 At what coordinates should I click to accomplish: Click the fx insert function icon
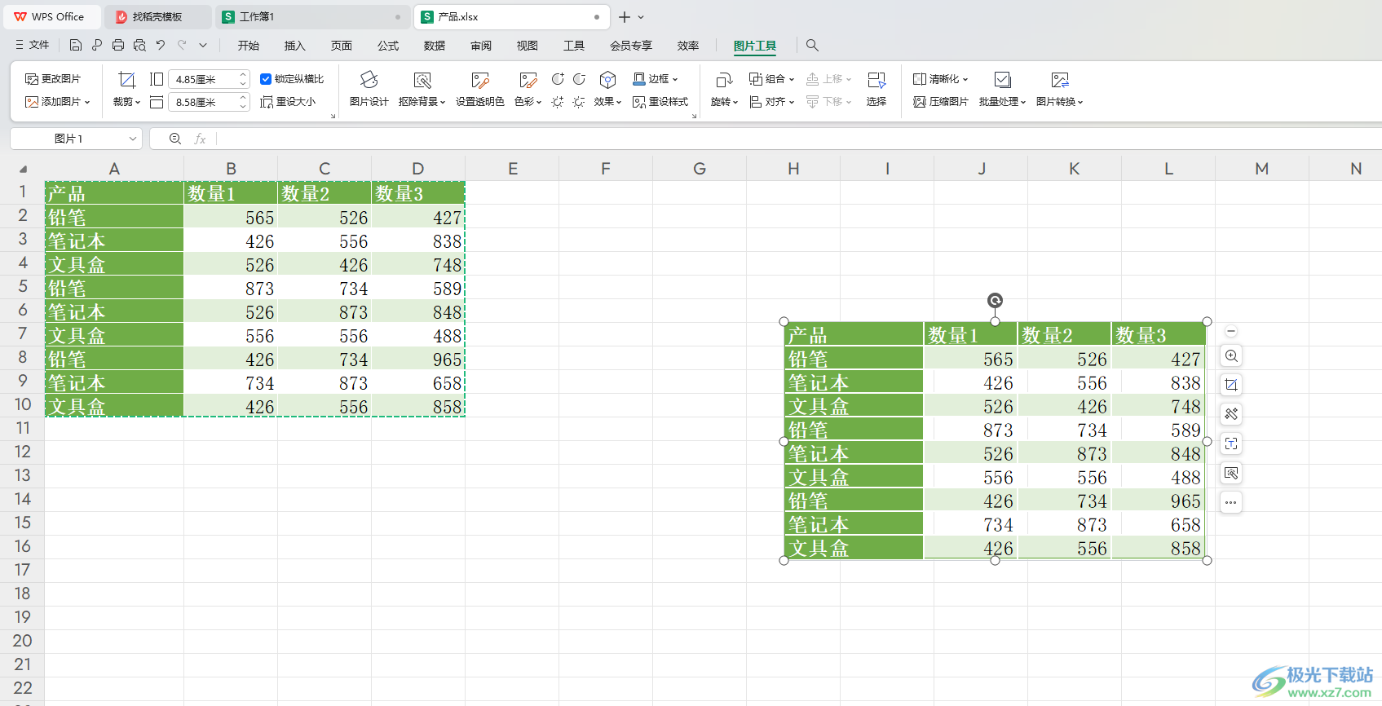click(200, 139)
